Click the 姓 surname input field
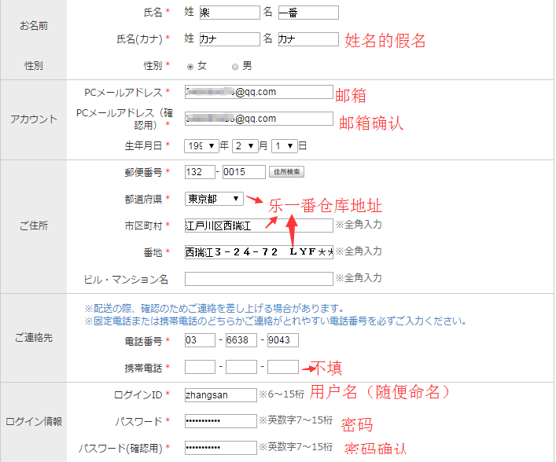Viewport: 556px width, 462px height. click(x=229, y=13)
